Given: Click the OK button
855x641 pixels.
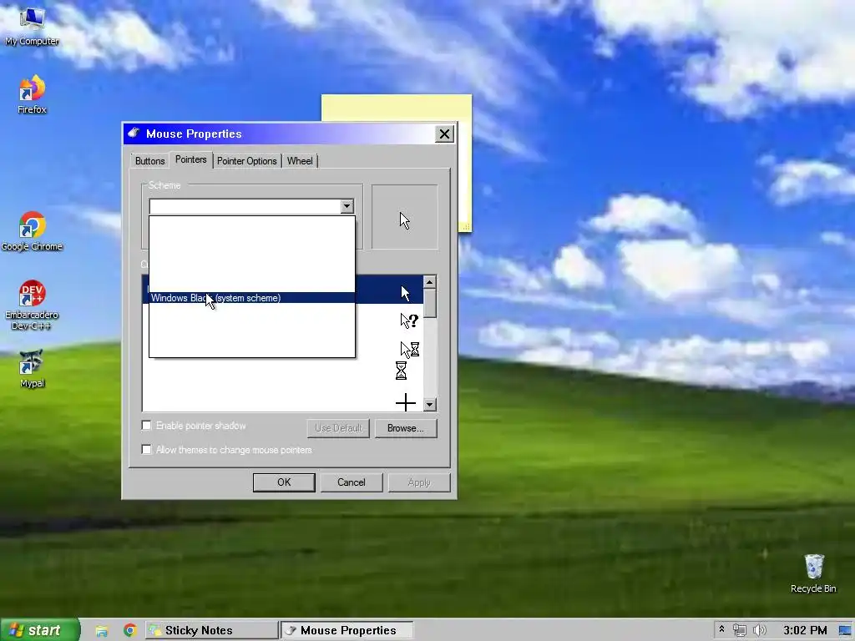Looking at the screenshot, I should 284,482.
